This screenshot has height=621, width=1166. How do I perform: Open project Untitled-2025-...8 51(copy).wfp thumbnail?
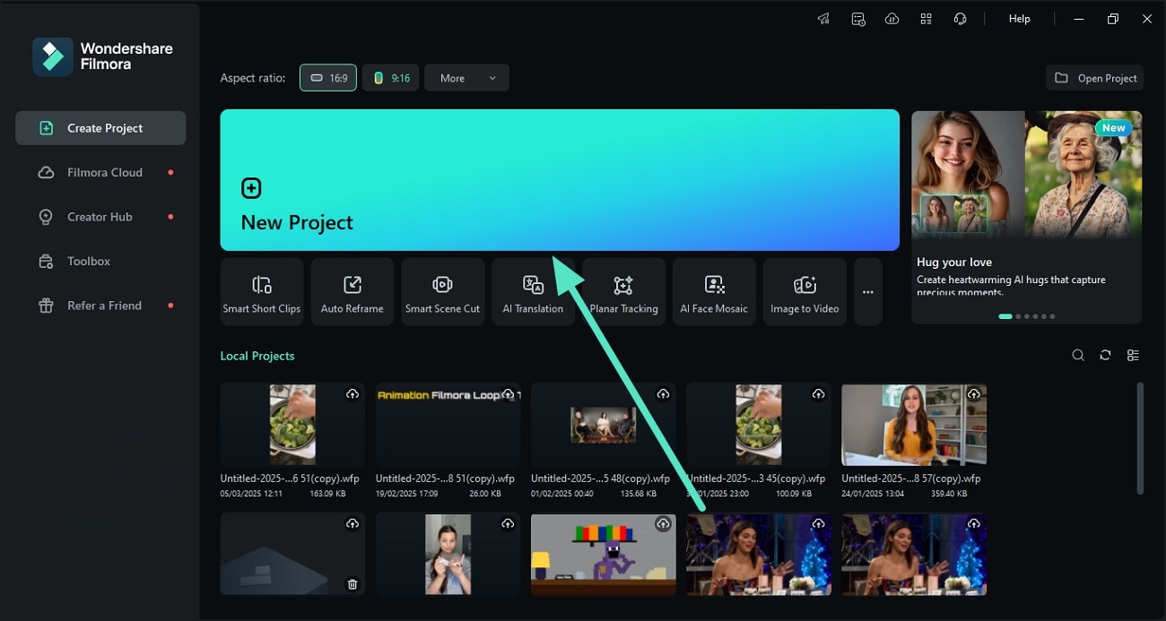pyautogui.click(x=448, y=424)
